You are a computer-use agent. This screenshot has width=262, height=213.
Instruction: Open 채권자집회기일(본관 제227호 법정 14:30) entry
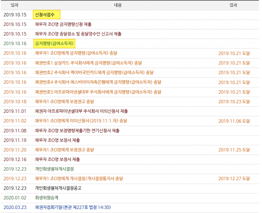(x=73, y=207)
